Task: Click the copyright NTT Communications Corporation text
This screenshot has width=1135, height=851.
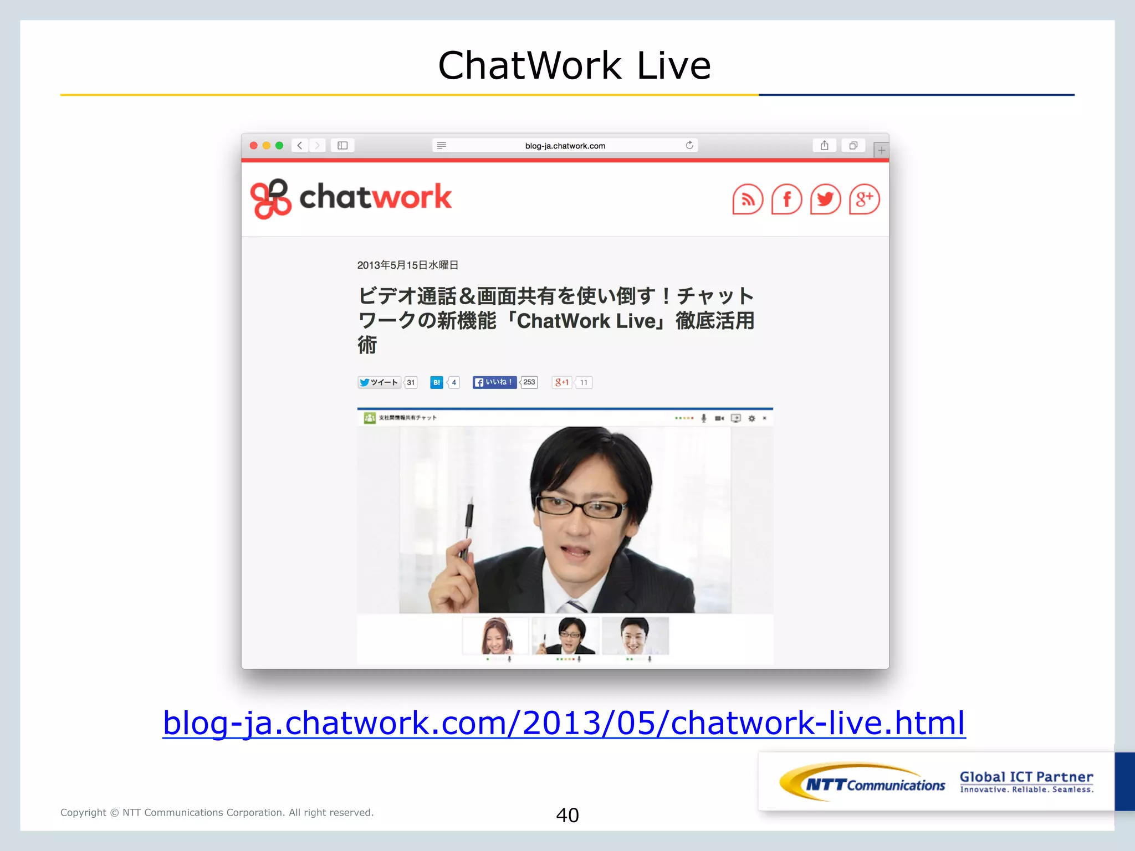Action: pos(217,812)
